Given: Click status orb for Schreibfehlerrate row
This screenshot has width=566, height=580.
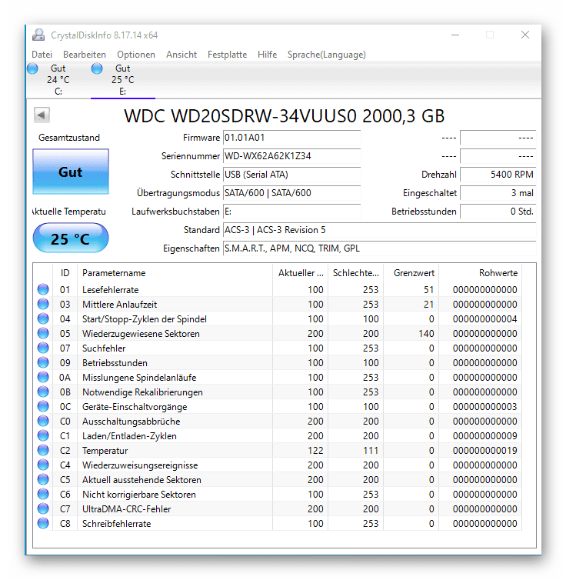Looking at the screenshot, I should click(43, 523).
